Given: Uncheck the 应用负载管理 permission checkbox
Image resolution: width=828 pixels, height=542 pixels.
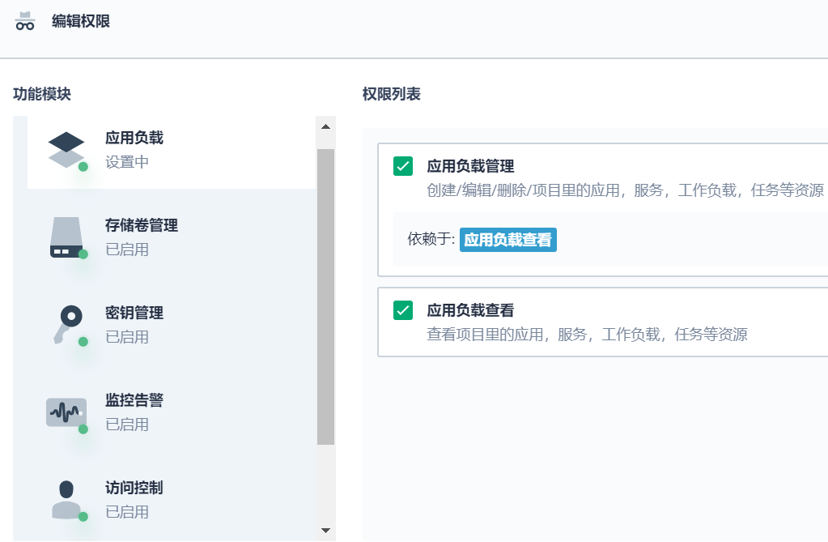Looking at the screenshot, I should (x=403, y=166).
